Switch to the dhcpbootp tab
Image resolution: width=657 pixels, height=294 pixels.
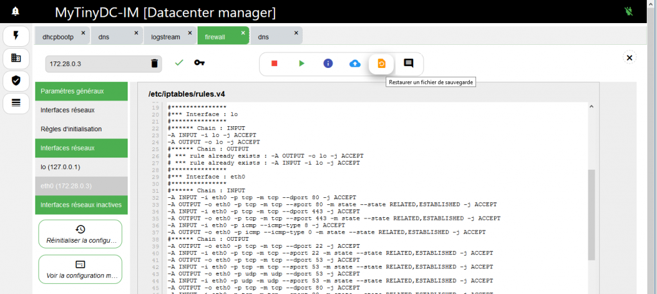(x=58, y=37)
